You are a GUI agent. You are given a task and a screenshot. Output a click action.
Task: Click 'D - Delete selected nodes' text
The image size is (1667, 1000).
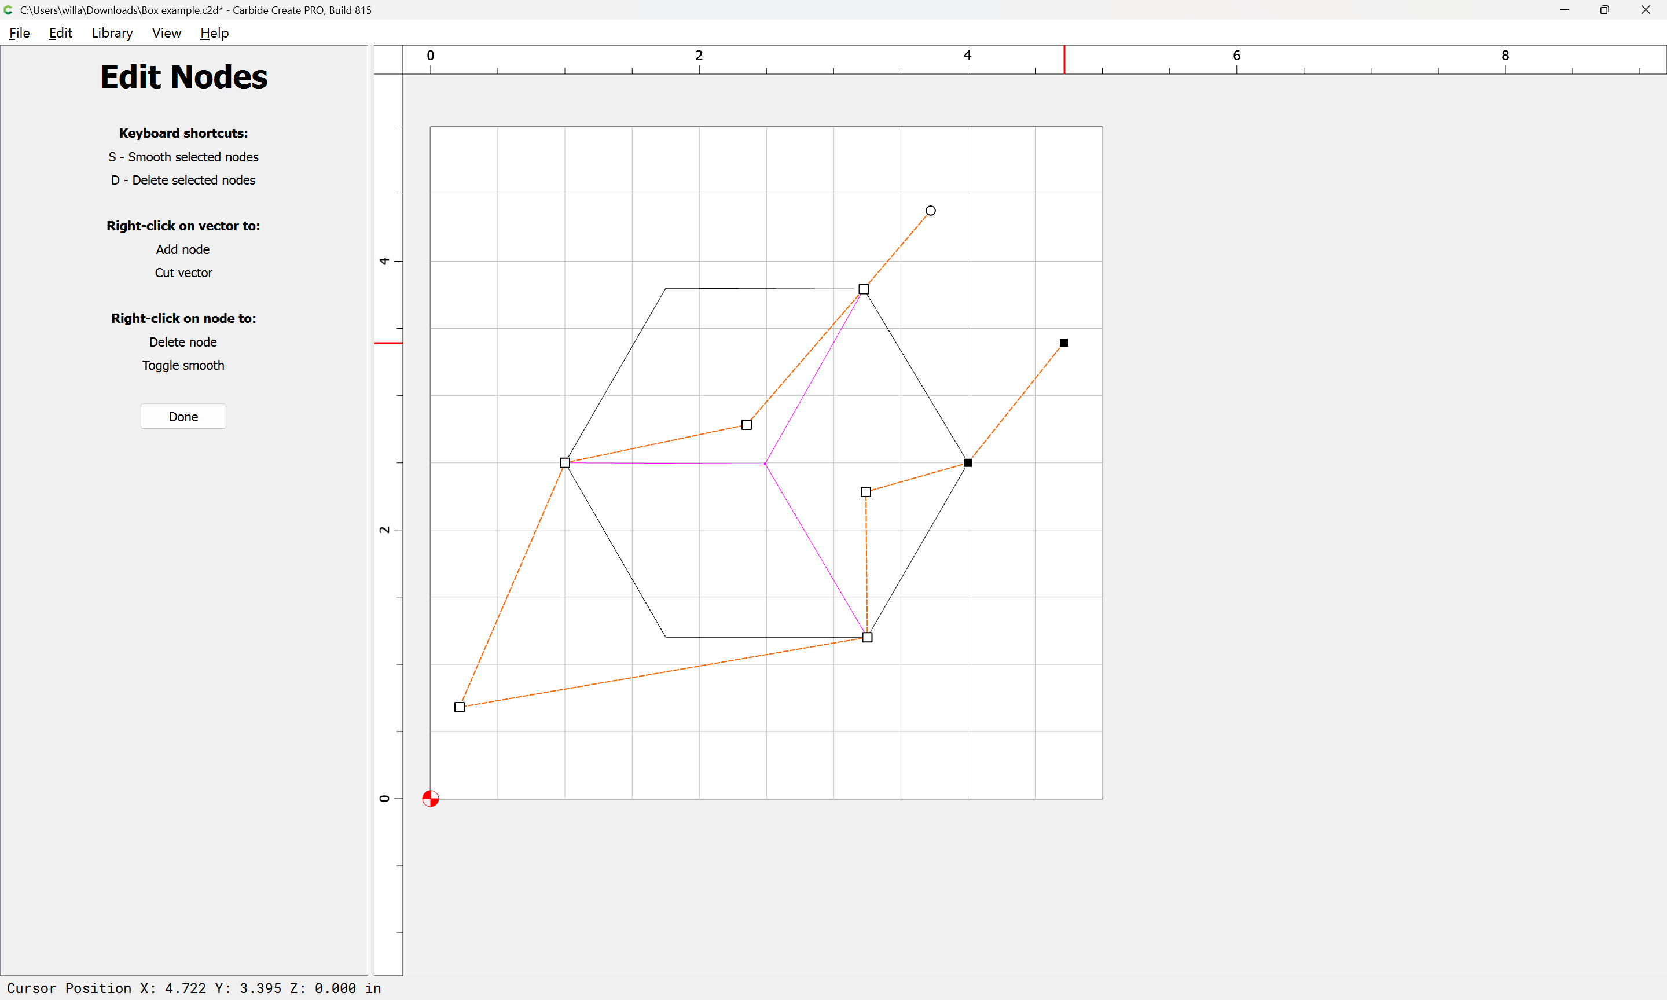click(x=183, y=180)
